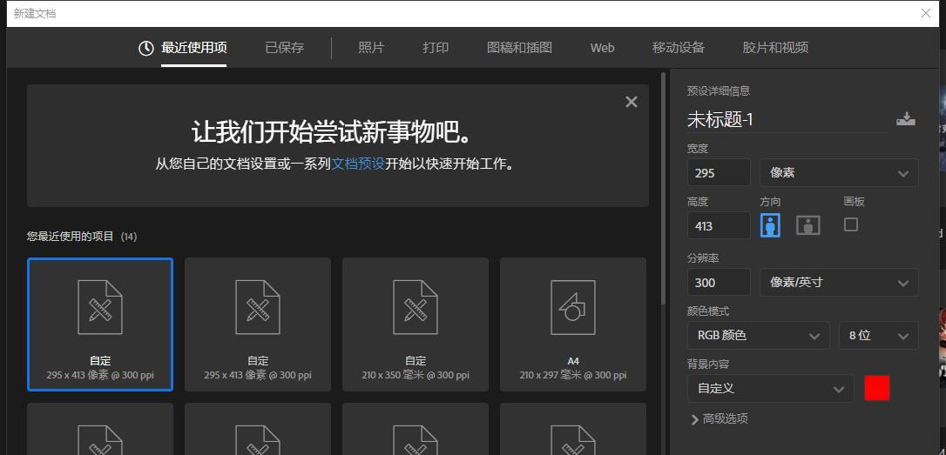Image resolution: width=946 pixels, height=455 pixels.
Task: Enable the 画板 checkbox
Action: coord(851,224)
